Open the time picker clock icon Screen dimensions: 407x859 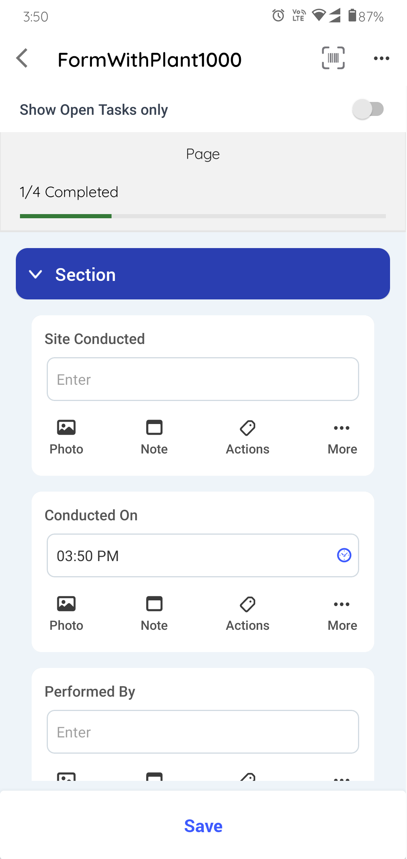pos(344,555)
